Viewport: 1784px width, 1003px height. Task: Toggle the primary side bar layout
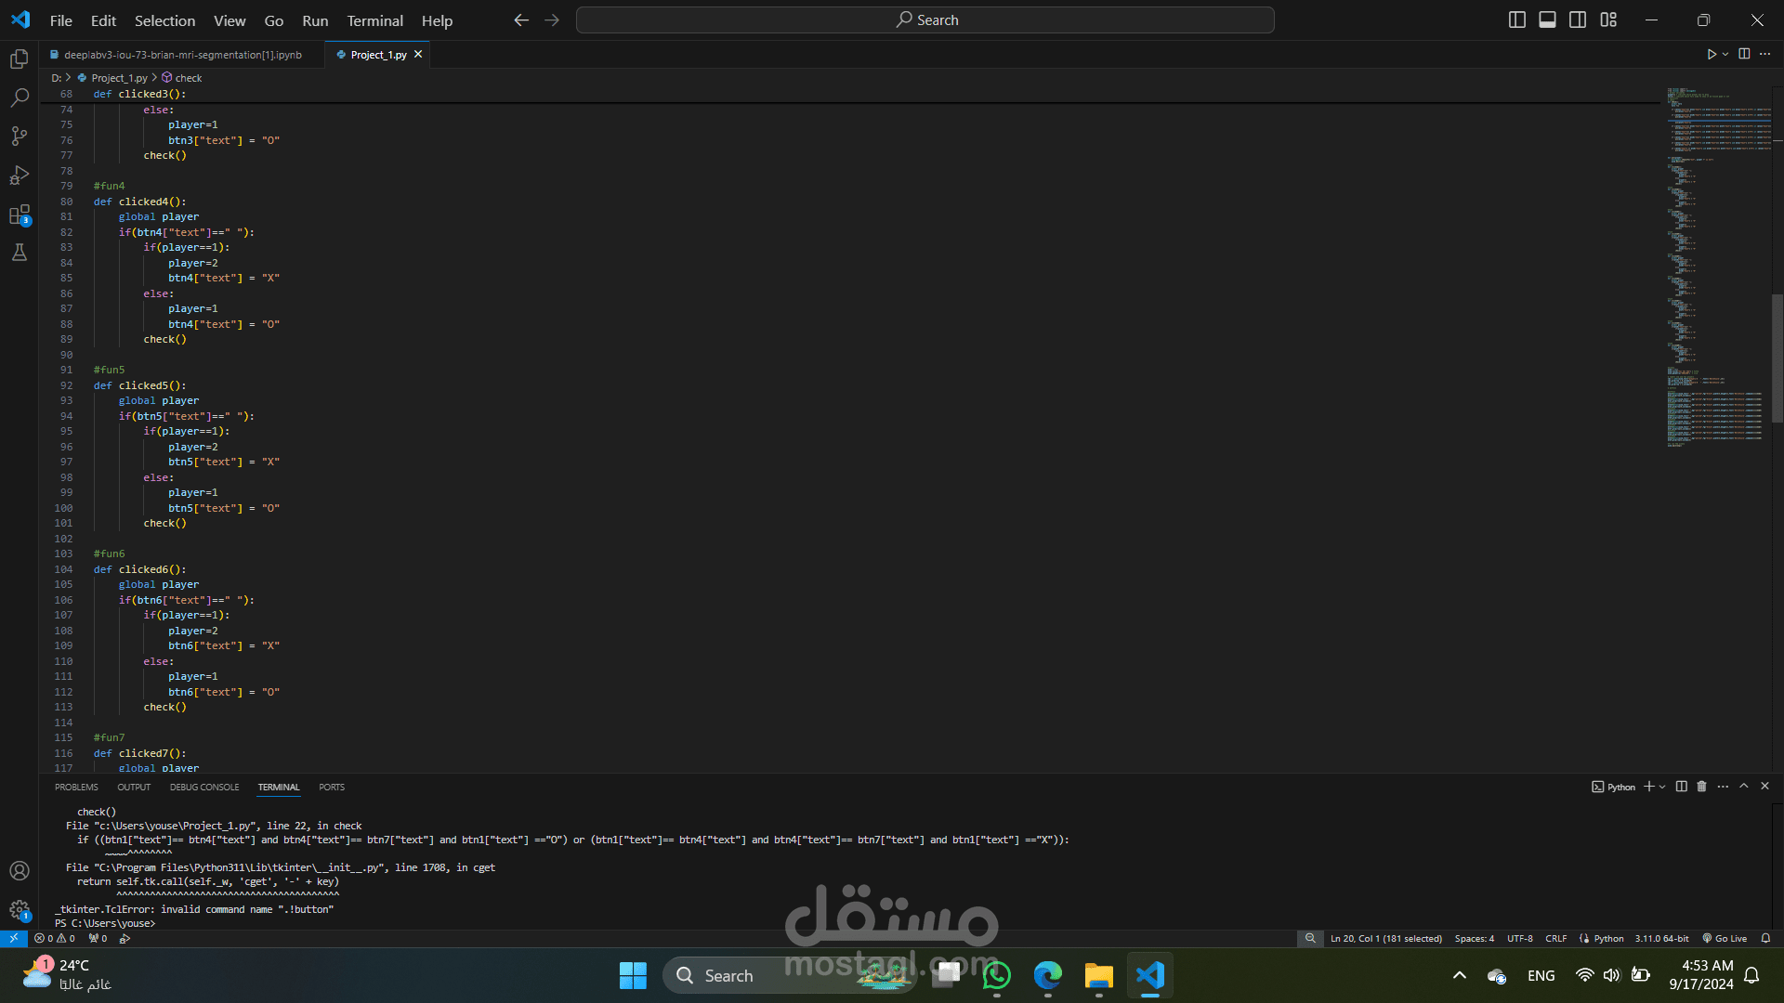(1516, 20)
